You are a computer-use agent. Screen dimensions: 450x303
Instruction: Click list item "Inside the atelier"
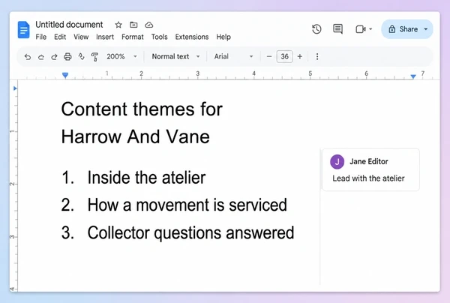tap(146, 178)
